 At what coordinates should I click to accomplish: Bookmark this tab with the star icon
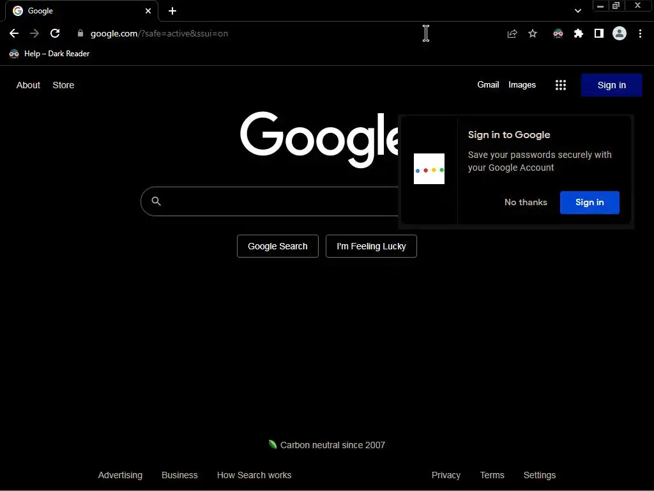pos(533,33)
